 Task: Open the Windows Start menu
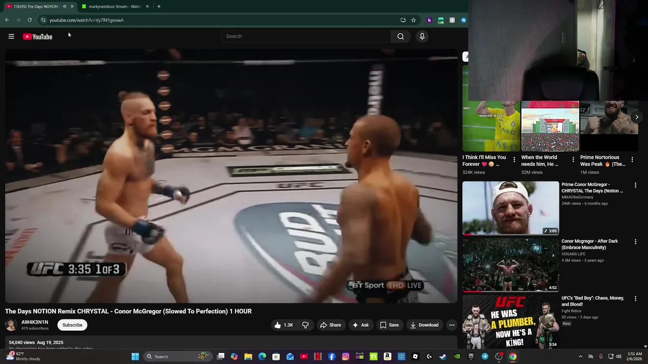pyautogui.click(x=135, y=356)
